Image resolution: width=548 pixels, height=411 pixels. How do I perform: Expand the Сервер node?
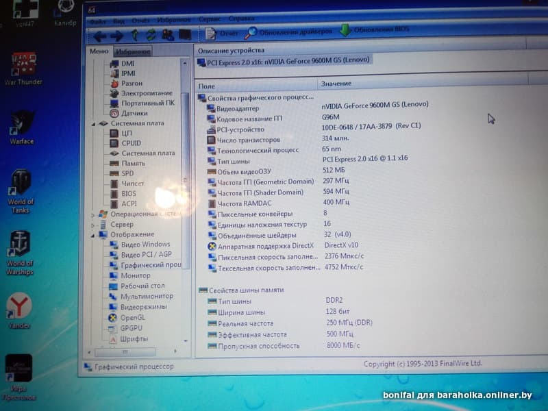click(93, 225)
